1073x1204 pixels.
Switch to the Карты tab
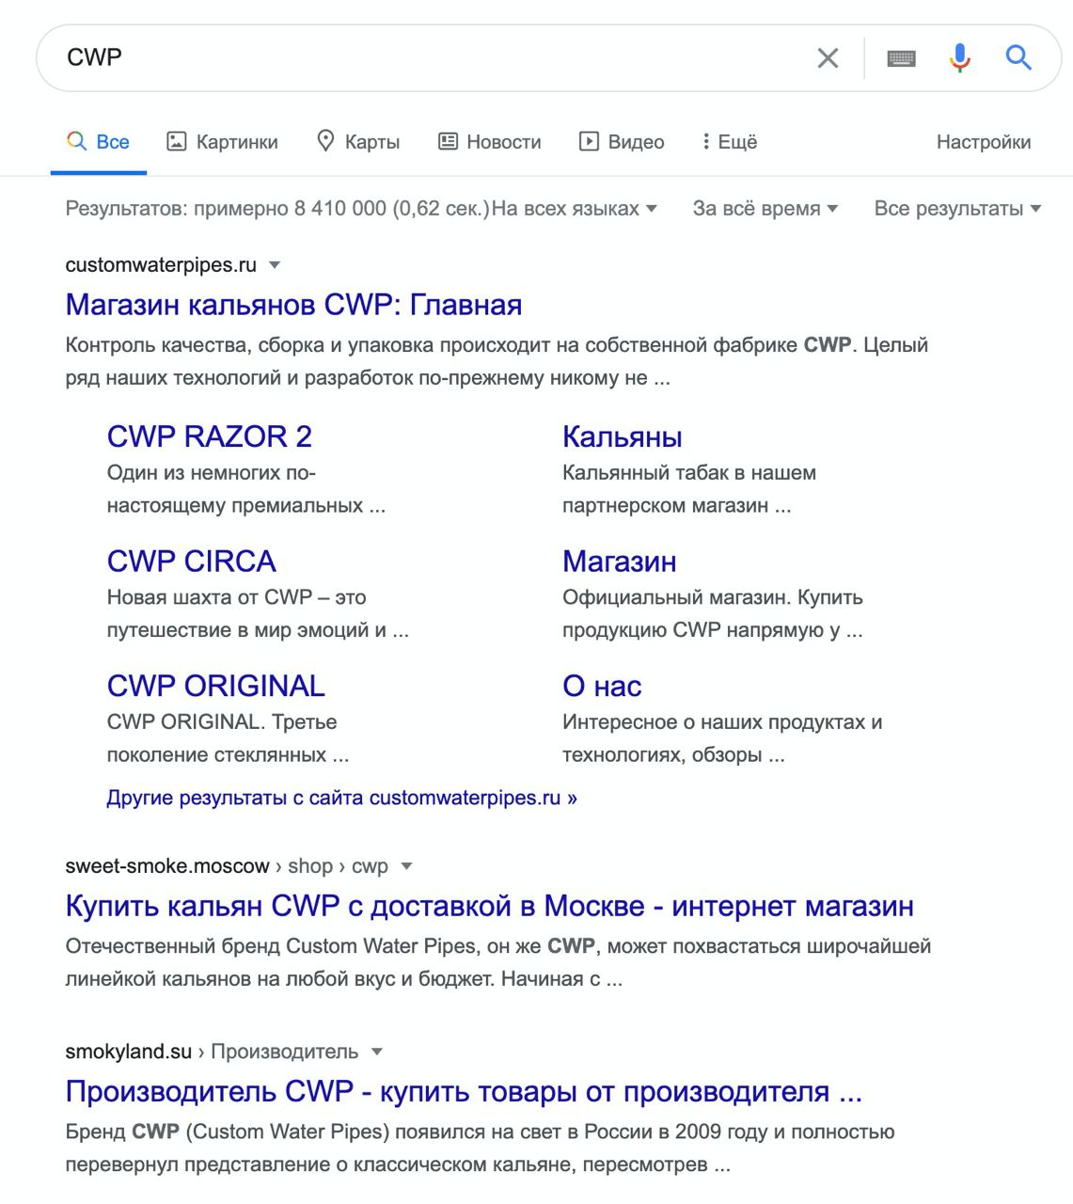(358, 142)
